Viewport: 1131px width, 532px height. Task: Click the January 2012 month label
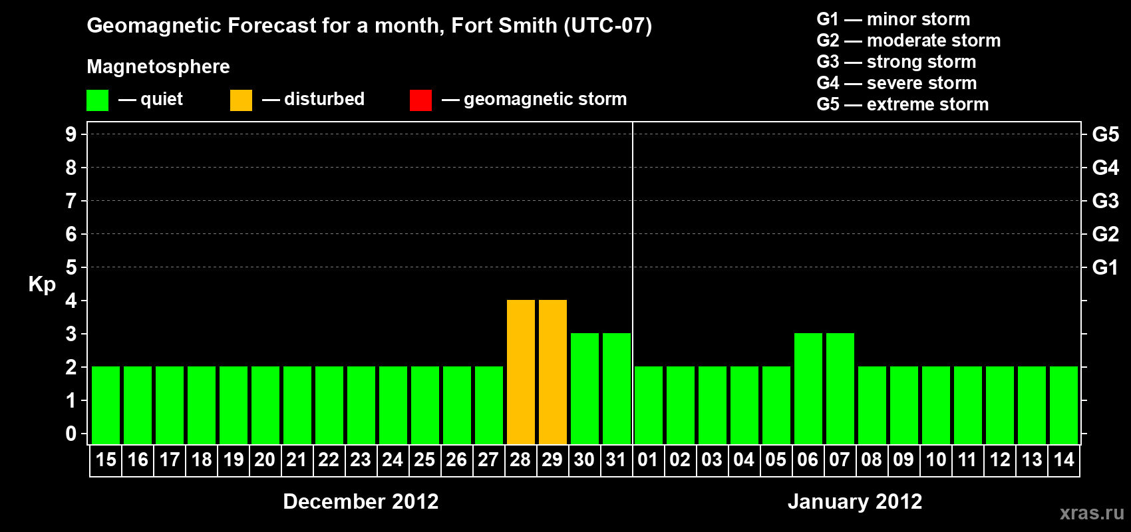pos(855,501)
